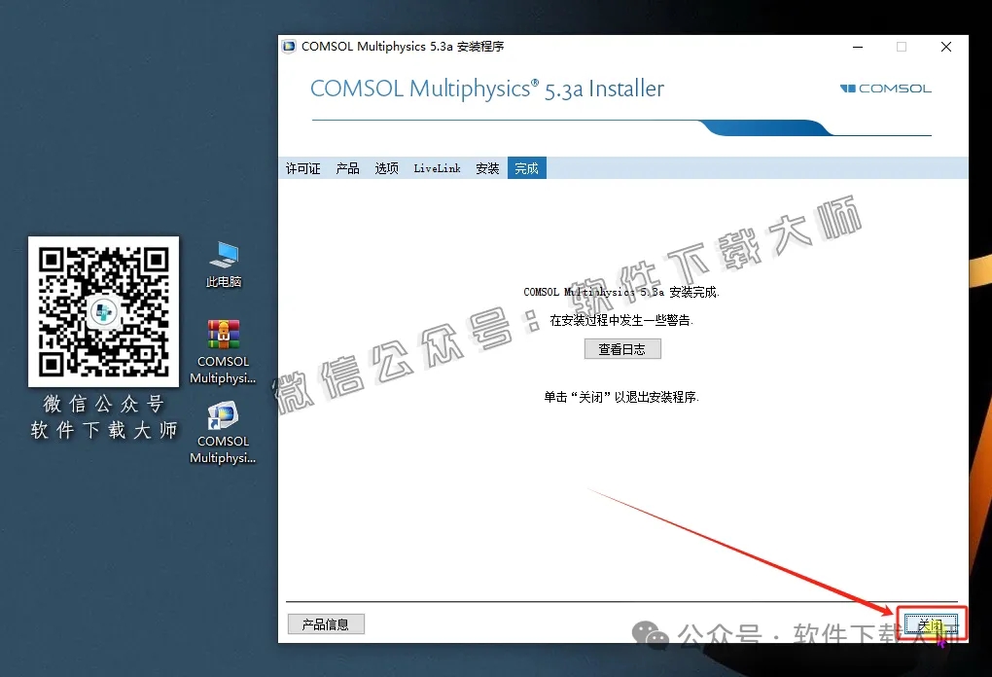This screenshot has width=992, height=677.
Task: Click 关闭 to exit the installer
Action: 929,624
